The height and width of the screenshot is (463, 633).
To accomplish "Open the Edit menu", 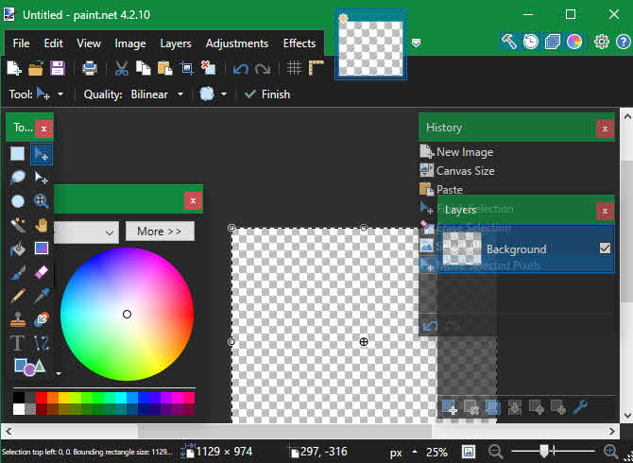I will (x=54, y=43).
